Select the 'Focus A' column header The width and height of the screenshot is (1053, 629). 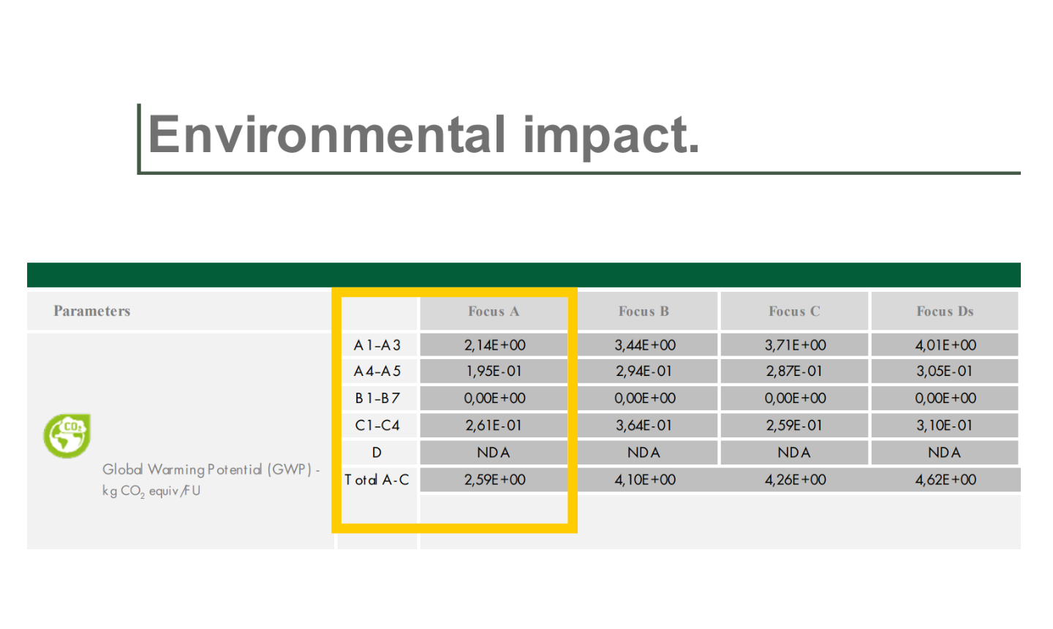494,312
